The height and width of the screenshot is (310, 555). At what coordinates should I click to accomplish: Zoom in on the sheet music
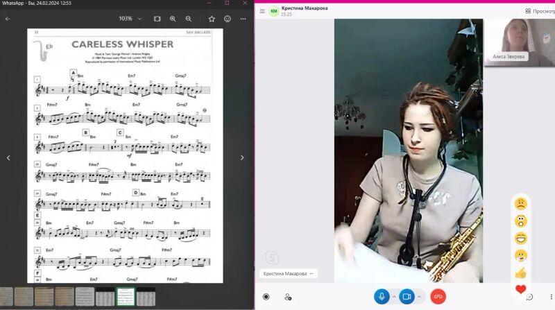coord(173,19)
